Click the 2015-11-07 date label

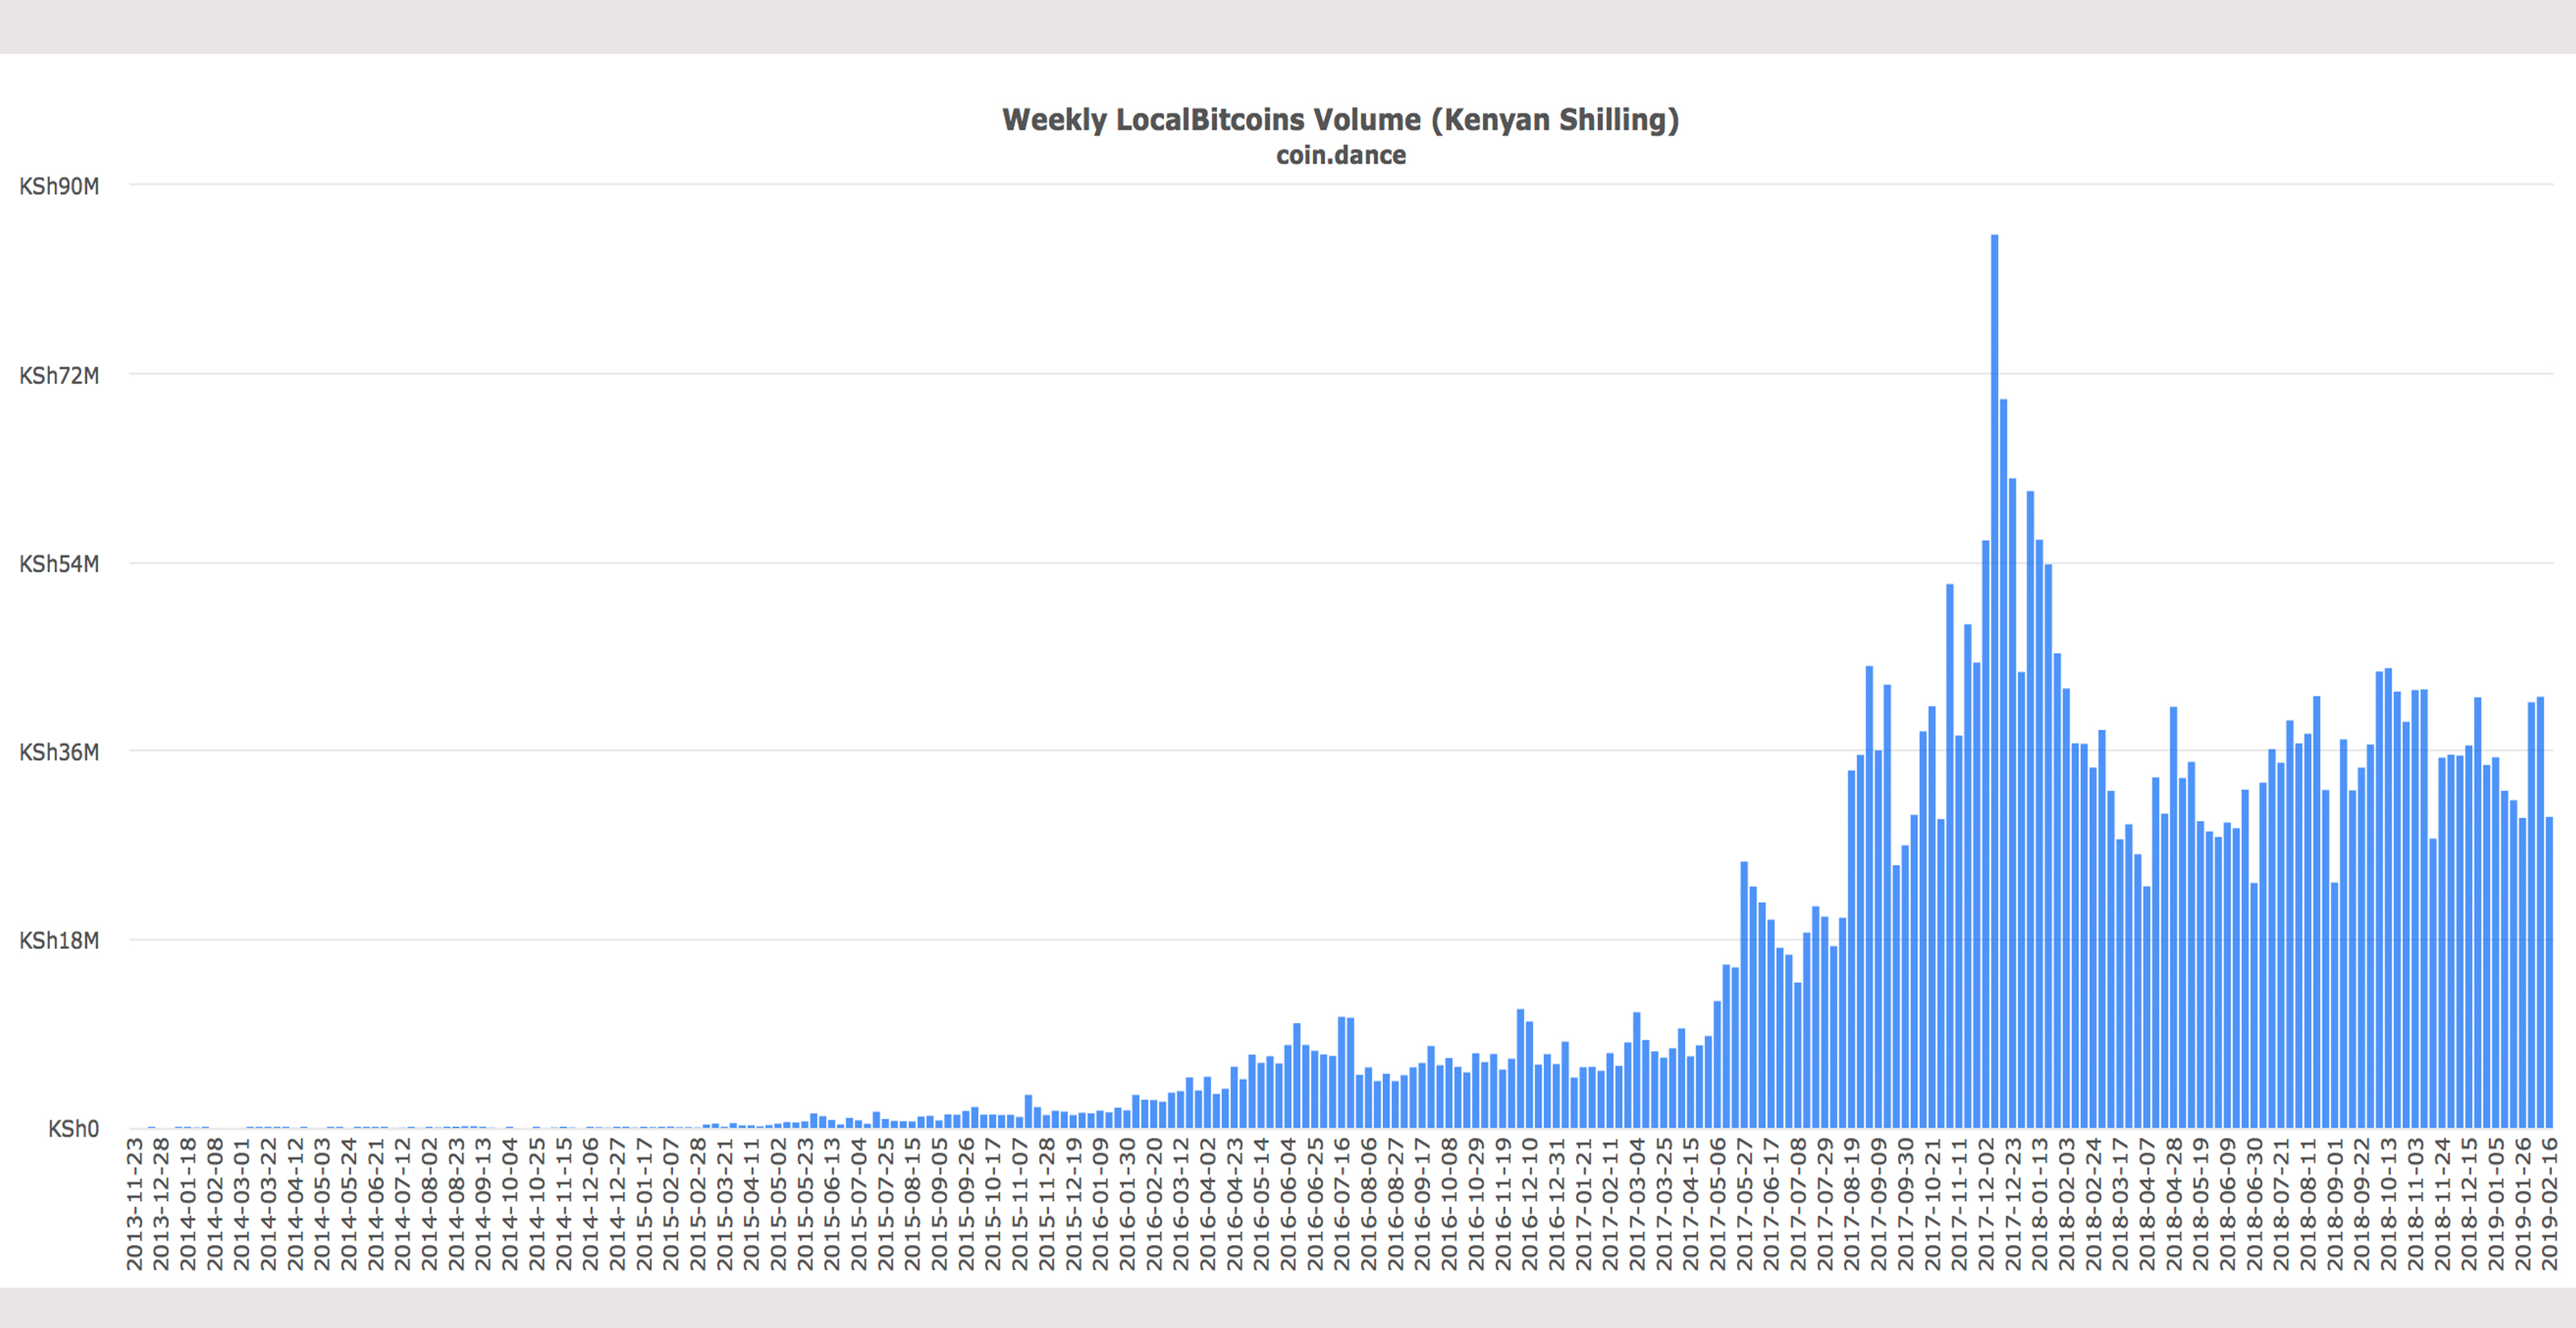coord(1020,1204)
